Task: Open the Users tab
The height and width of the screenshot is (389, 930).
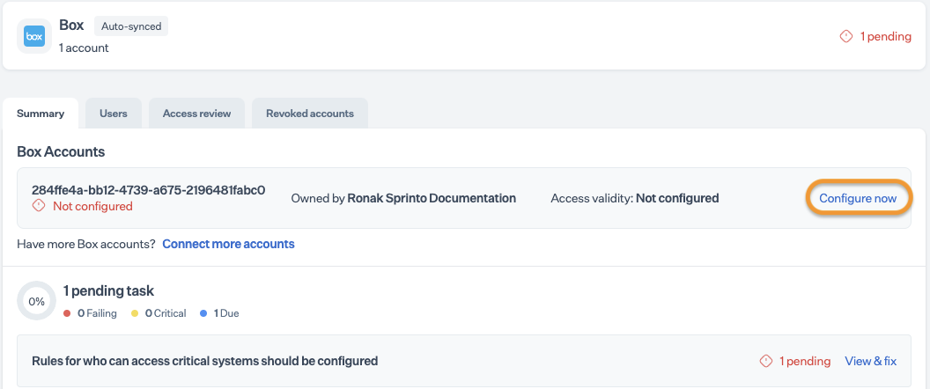Action: [x=114, y=114]
